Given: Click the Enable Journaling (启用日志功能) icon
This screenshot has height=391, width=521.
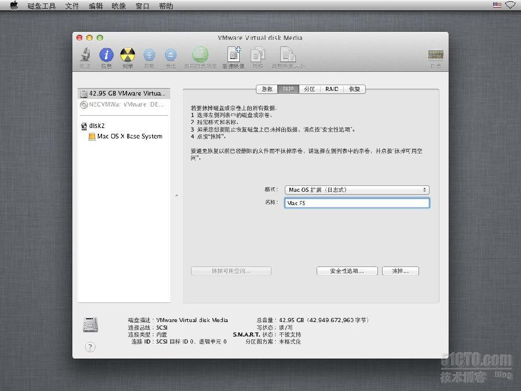Looking at the screenshot, I should click(x=200, y=54).
